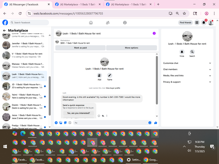This screenshot has width=219, height=164.
Task: Go to the Home feed icon
Action: point(91,23)
